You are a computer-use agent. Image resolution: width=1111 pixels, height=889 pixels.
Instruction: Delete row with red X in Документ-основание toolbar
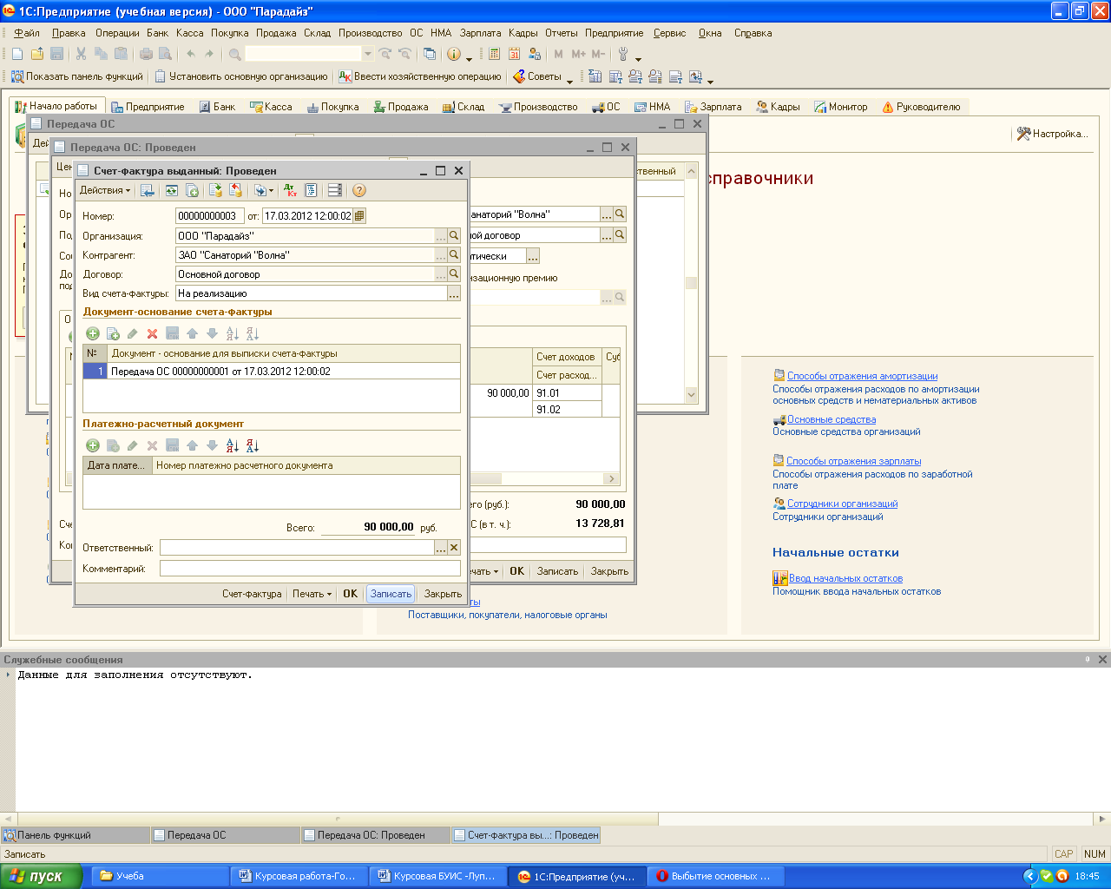[x=152, y=333]
